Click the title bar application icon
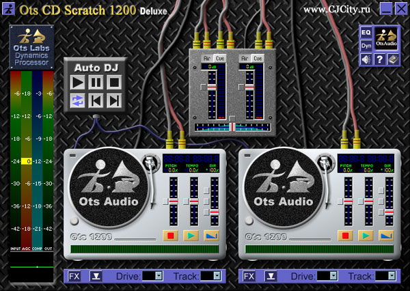 (9, 9)
